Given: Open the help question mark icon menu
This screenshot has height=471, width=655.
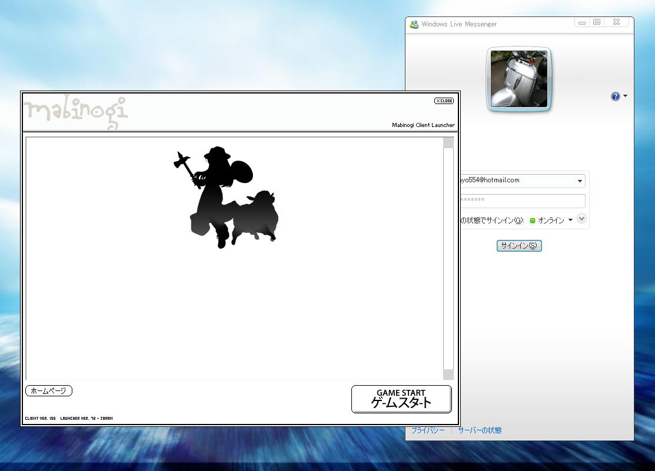Looking at the screenshot, I should point(616,96).
